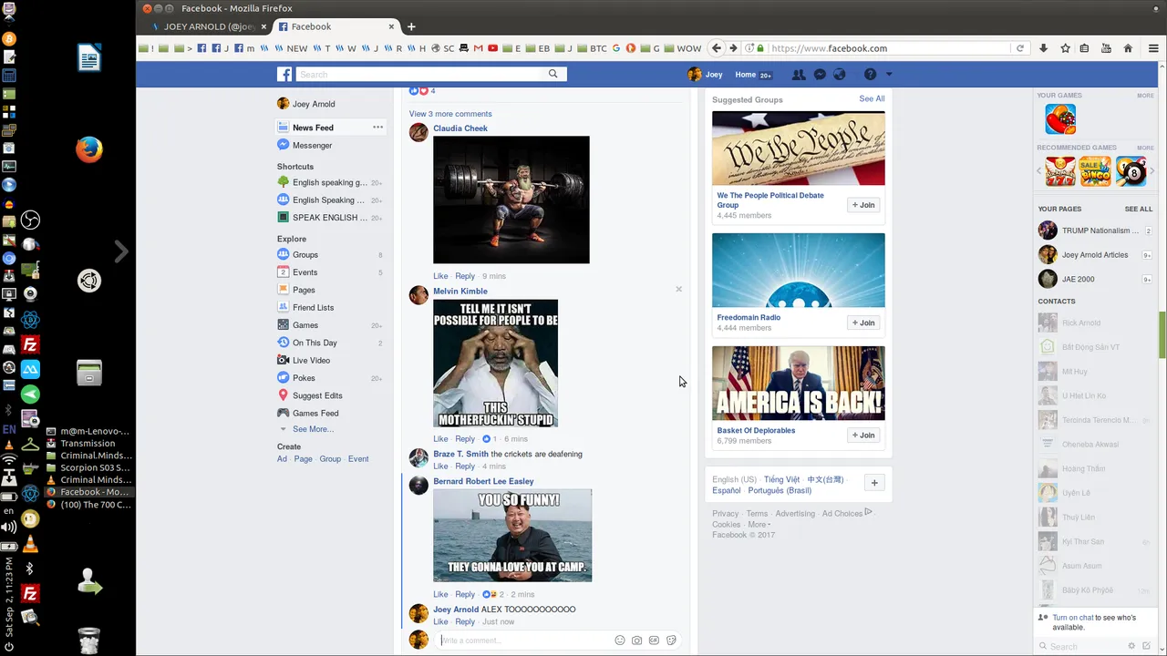Join the Freedomain Radio group
Screen dimensions: 1167x656
coord(863,323)
